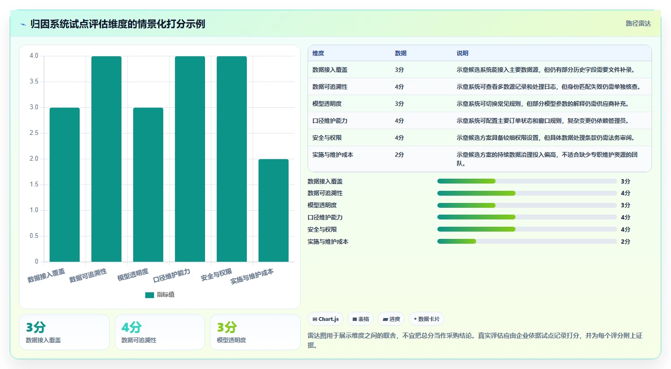The width and height of the screenshot is (671, 369).
Task: Click the page title 归因系统试点评估维度的情景化打分示例
Action: tap(118, 24)
